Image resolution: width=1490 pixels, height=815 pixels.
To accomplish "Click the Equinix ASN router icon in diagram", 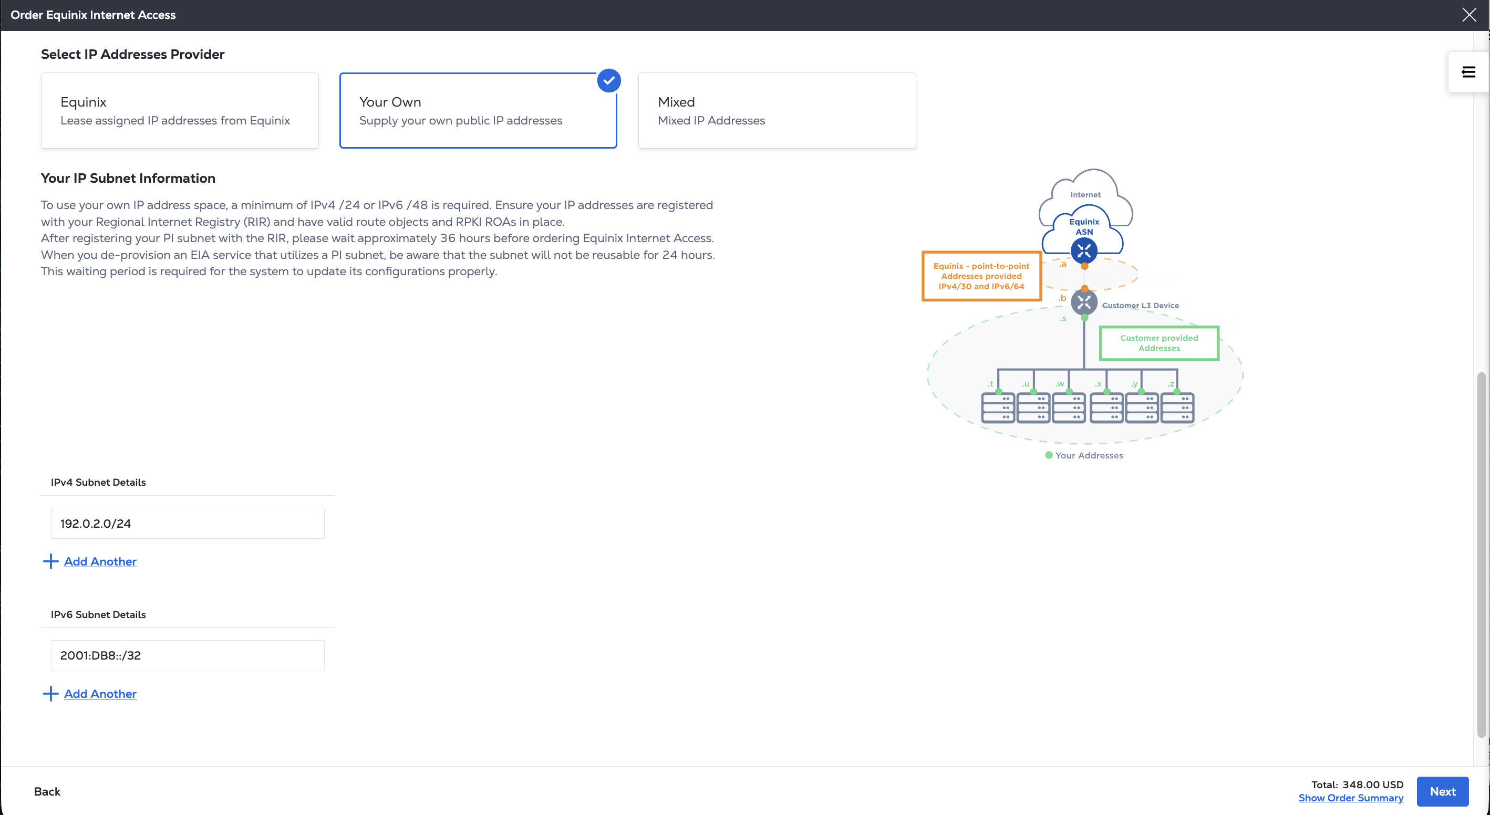I will pyautogui.click(x=1083, y=251).
